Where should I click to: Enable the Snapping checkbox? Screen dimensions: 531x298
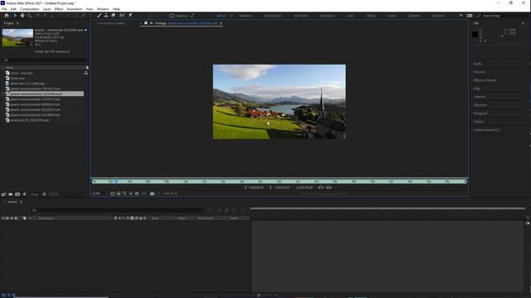click(172, 16)
